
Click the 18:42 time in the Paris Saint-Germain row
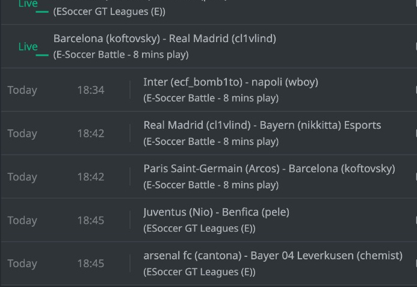pyautogui.click(x=91, y=177)
